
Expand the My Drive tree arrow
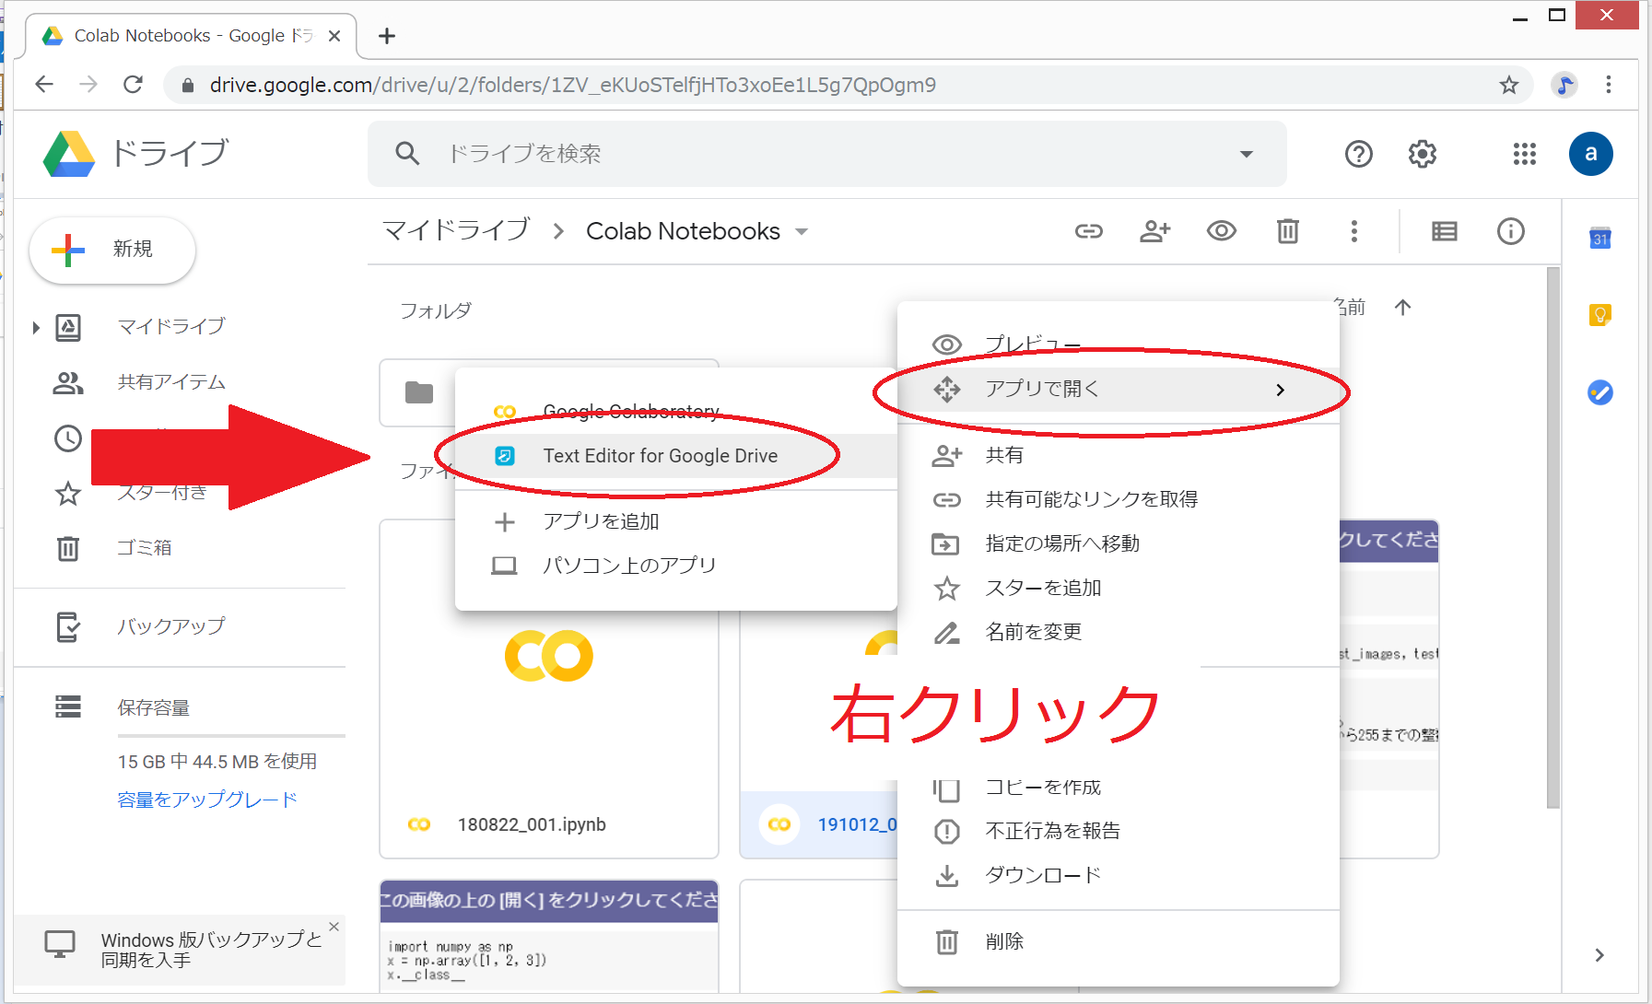tap(36, 327)
